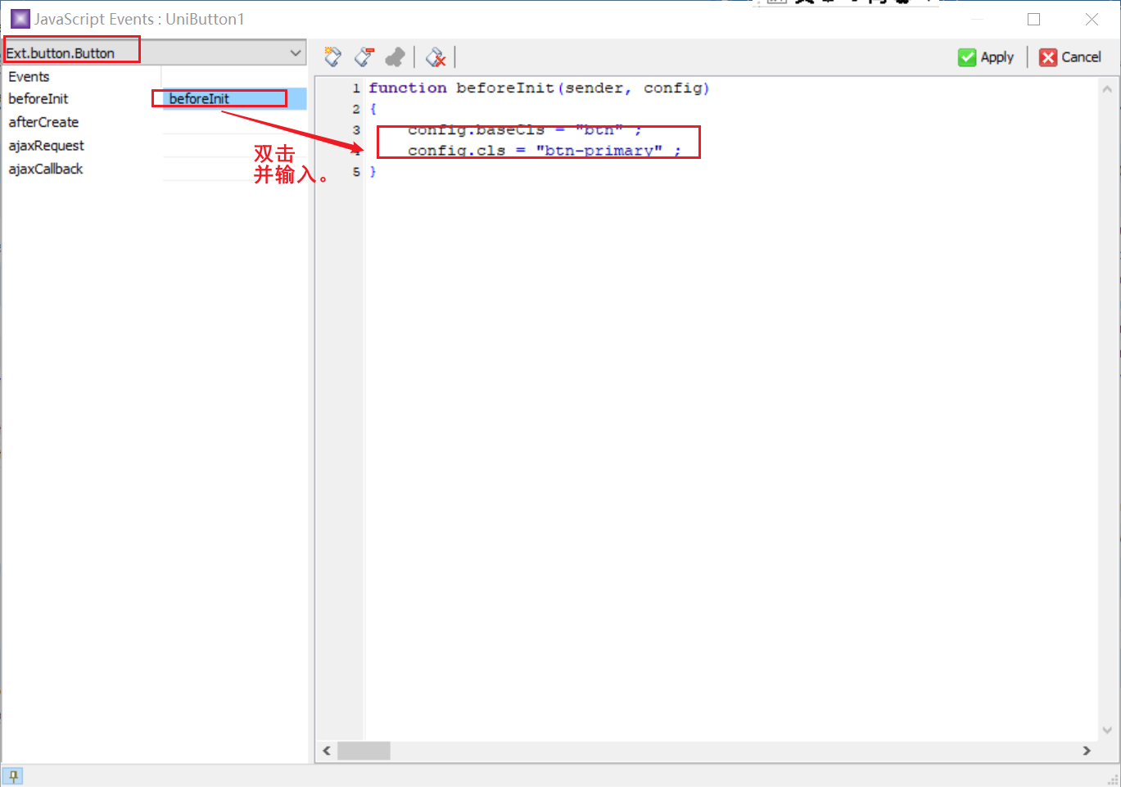Select the ajaxRequest event row

47,145
